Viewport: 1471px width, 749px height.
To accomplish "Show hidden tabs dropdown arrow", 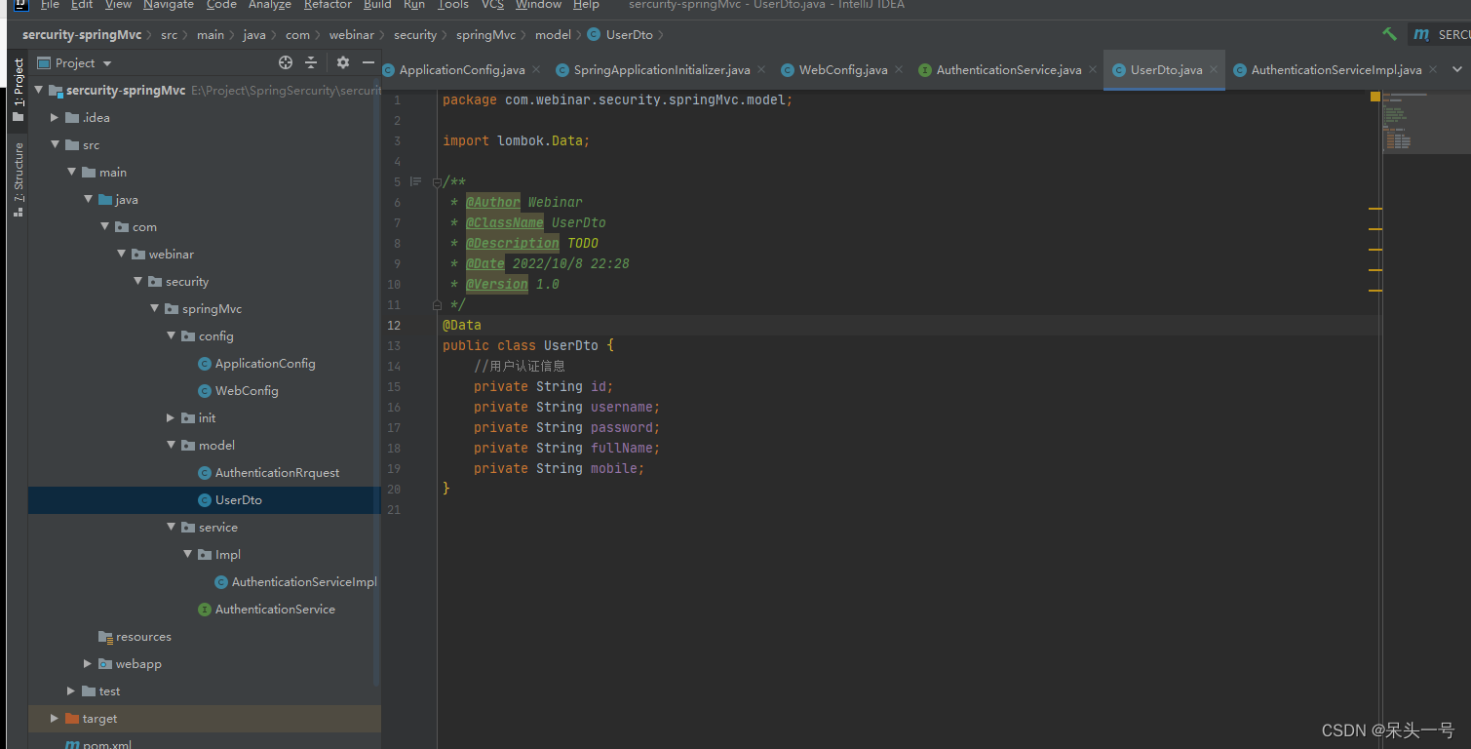I will 1457,69.
